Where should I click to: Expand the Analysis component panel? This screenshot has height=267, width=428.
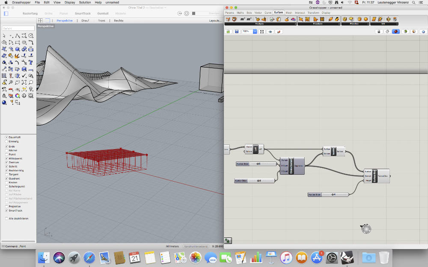[x=295, y=24]
